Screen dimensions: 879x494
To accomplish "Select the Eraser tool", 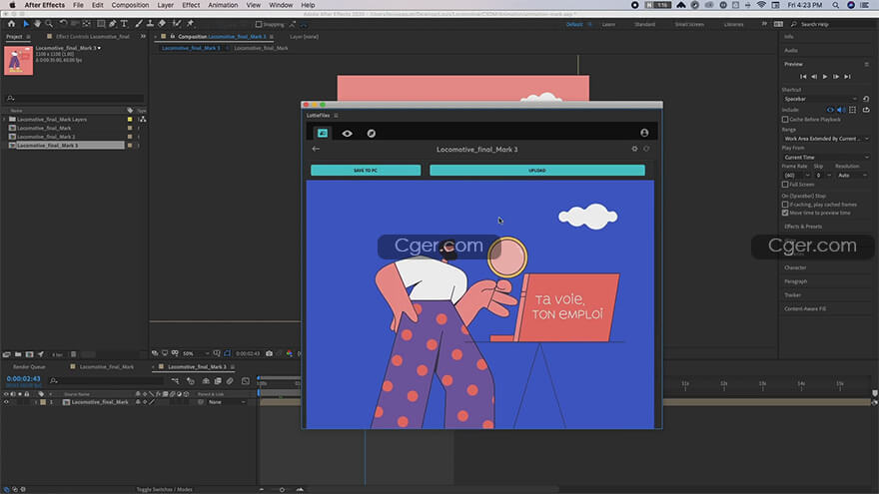I will (x=162, y=24).
